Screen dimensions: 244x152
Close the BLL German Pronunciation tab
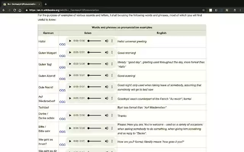tap(39, 4)
